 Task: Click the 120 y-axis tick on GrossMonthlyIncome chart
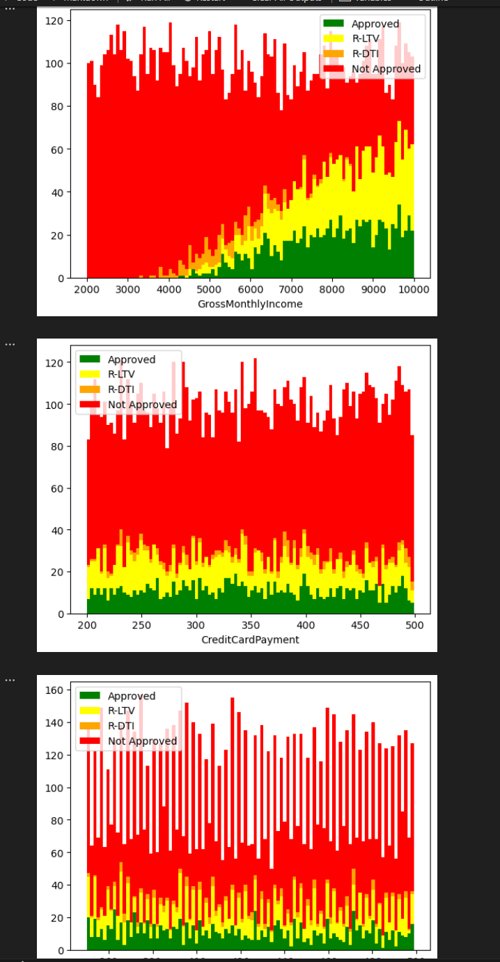pyautogui.click(x=56, y=21)
